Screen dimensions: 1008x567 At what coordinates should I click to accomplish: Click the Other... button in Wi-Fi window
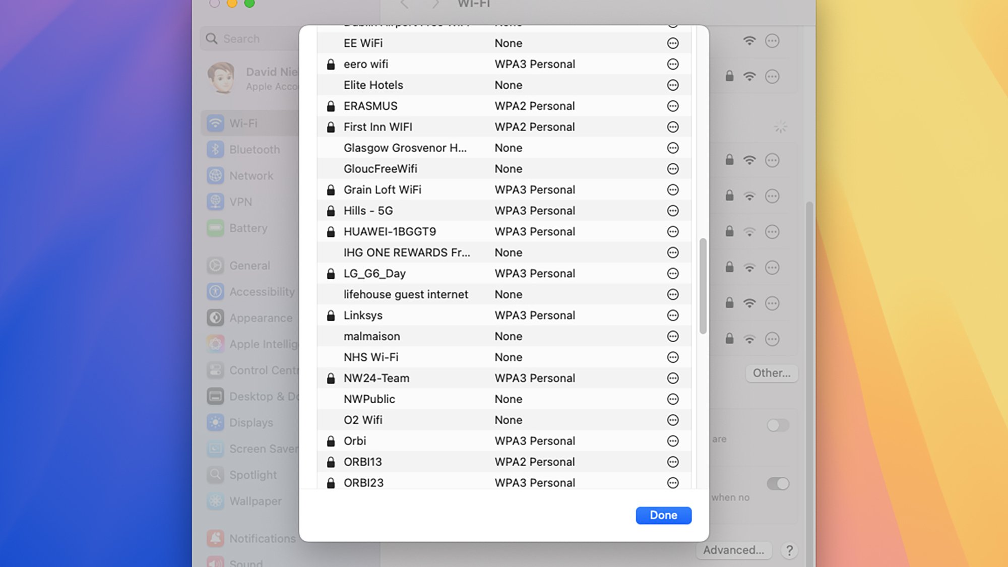coord(771,373)
